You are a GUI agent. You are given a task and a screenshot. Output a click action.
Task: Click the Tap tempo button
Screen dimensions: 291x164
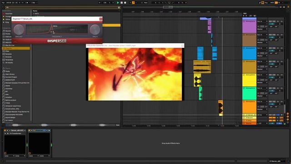tap(3, 3)
